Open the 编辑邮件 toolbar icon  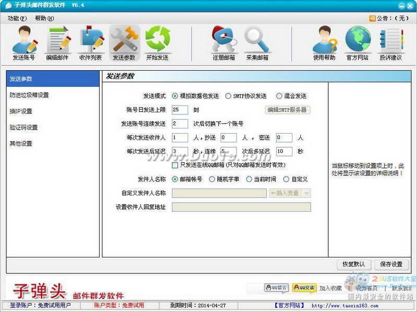coord(57,43)
